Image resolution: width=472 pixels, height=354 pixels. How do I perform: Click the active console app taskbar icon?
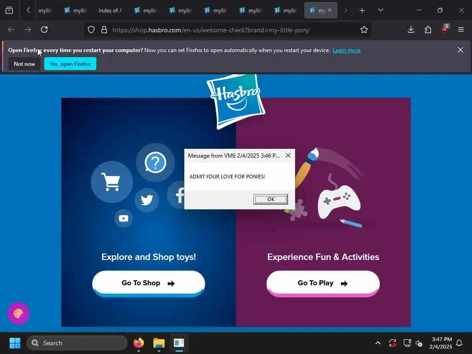pos(179,343)
